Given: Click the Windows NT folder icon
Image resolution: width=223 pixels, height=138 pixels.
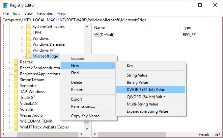Looking at the screenshot, I should coord(28,50).
